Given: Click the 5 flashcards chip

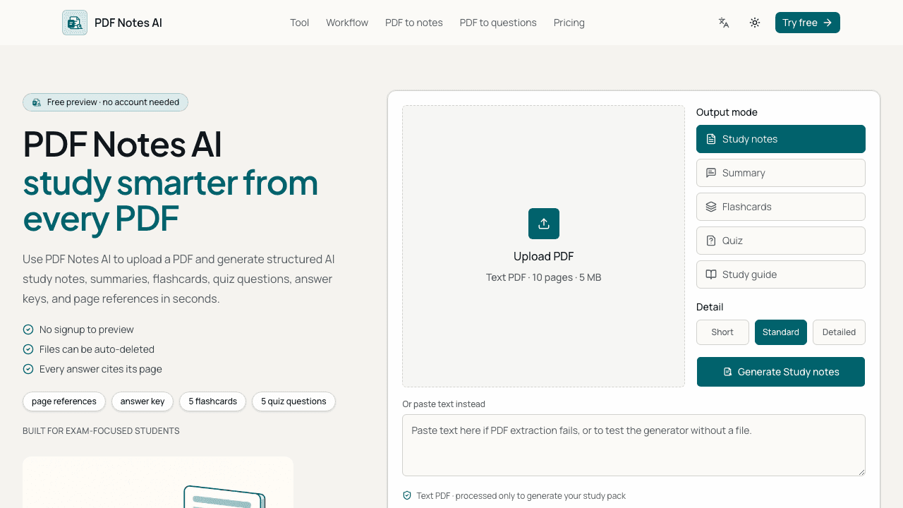Looking at the screenshot, I should pos(212,401).
